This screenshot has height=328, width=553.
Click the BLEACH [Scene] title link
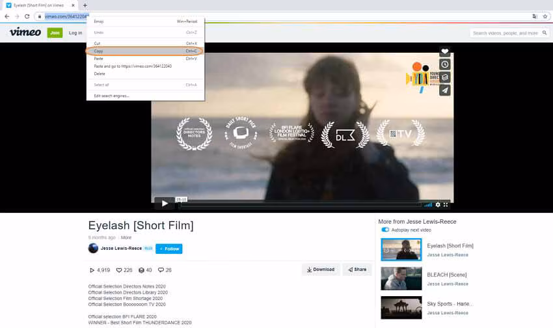point(447,275)
